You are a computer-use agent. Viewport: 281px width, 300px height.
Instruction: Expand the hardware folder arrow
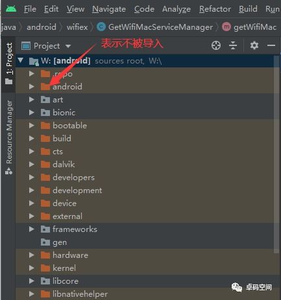[x=32, y=255]
